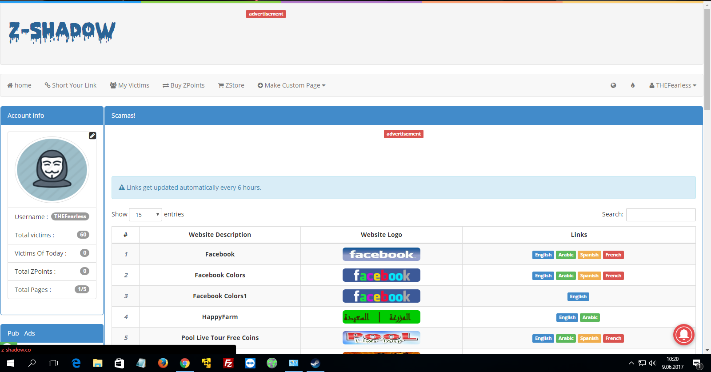Click the HappyFarm green logo
This screenshot has height=372, width=711.
point(381,317)
